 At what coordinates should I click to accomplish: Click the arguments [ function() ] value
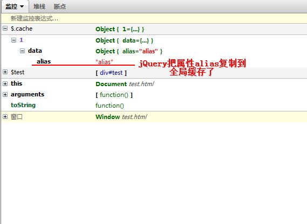click(x=114, y=95)
